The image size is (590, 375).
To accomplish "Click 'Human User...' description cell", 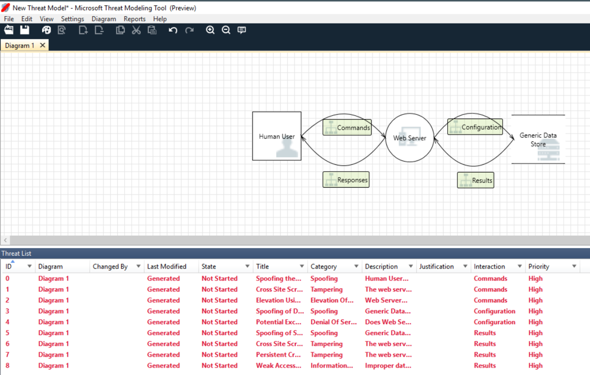I will tap(387, 278).
